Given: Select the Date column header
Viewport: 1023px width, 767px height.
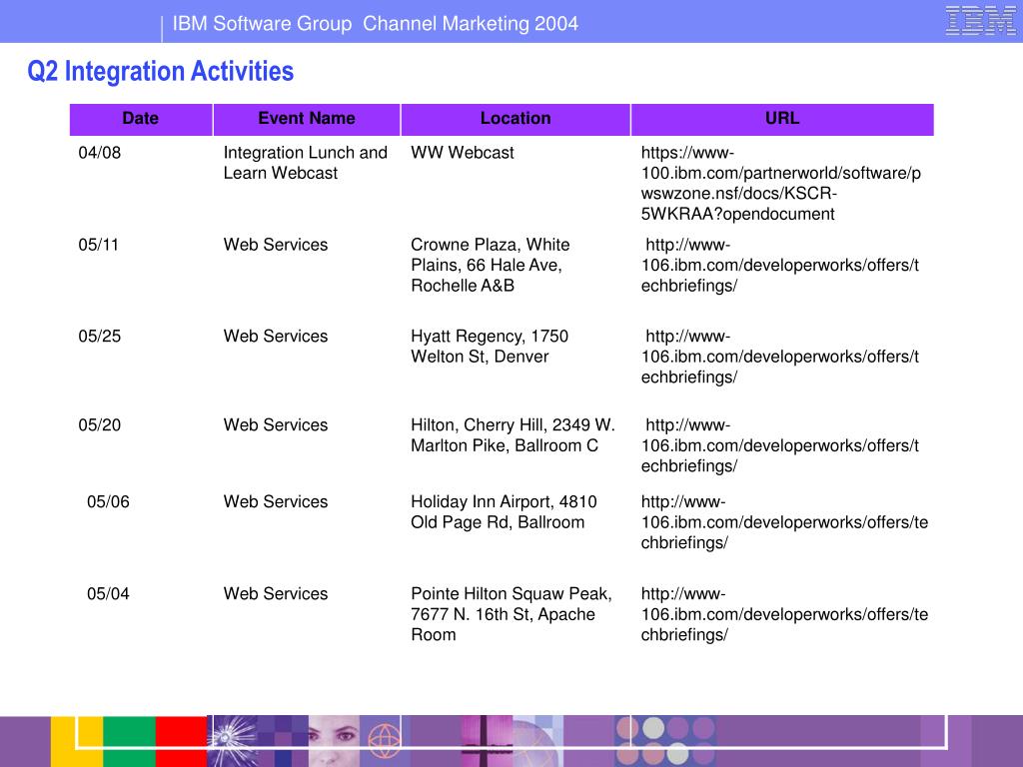Looking at the screenshot, I should (x=141, y=119).
